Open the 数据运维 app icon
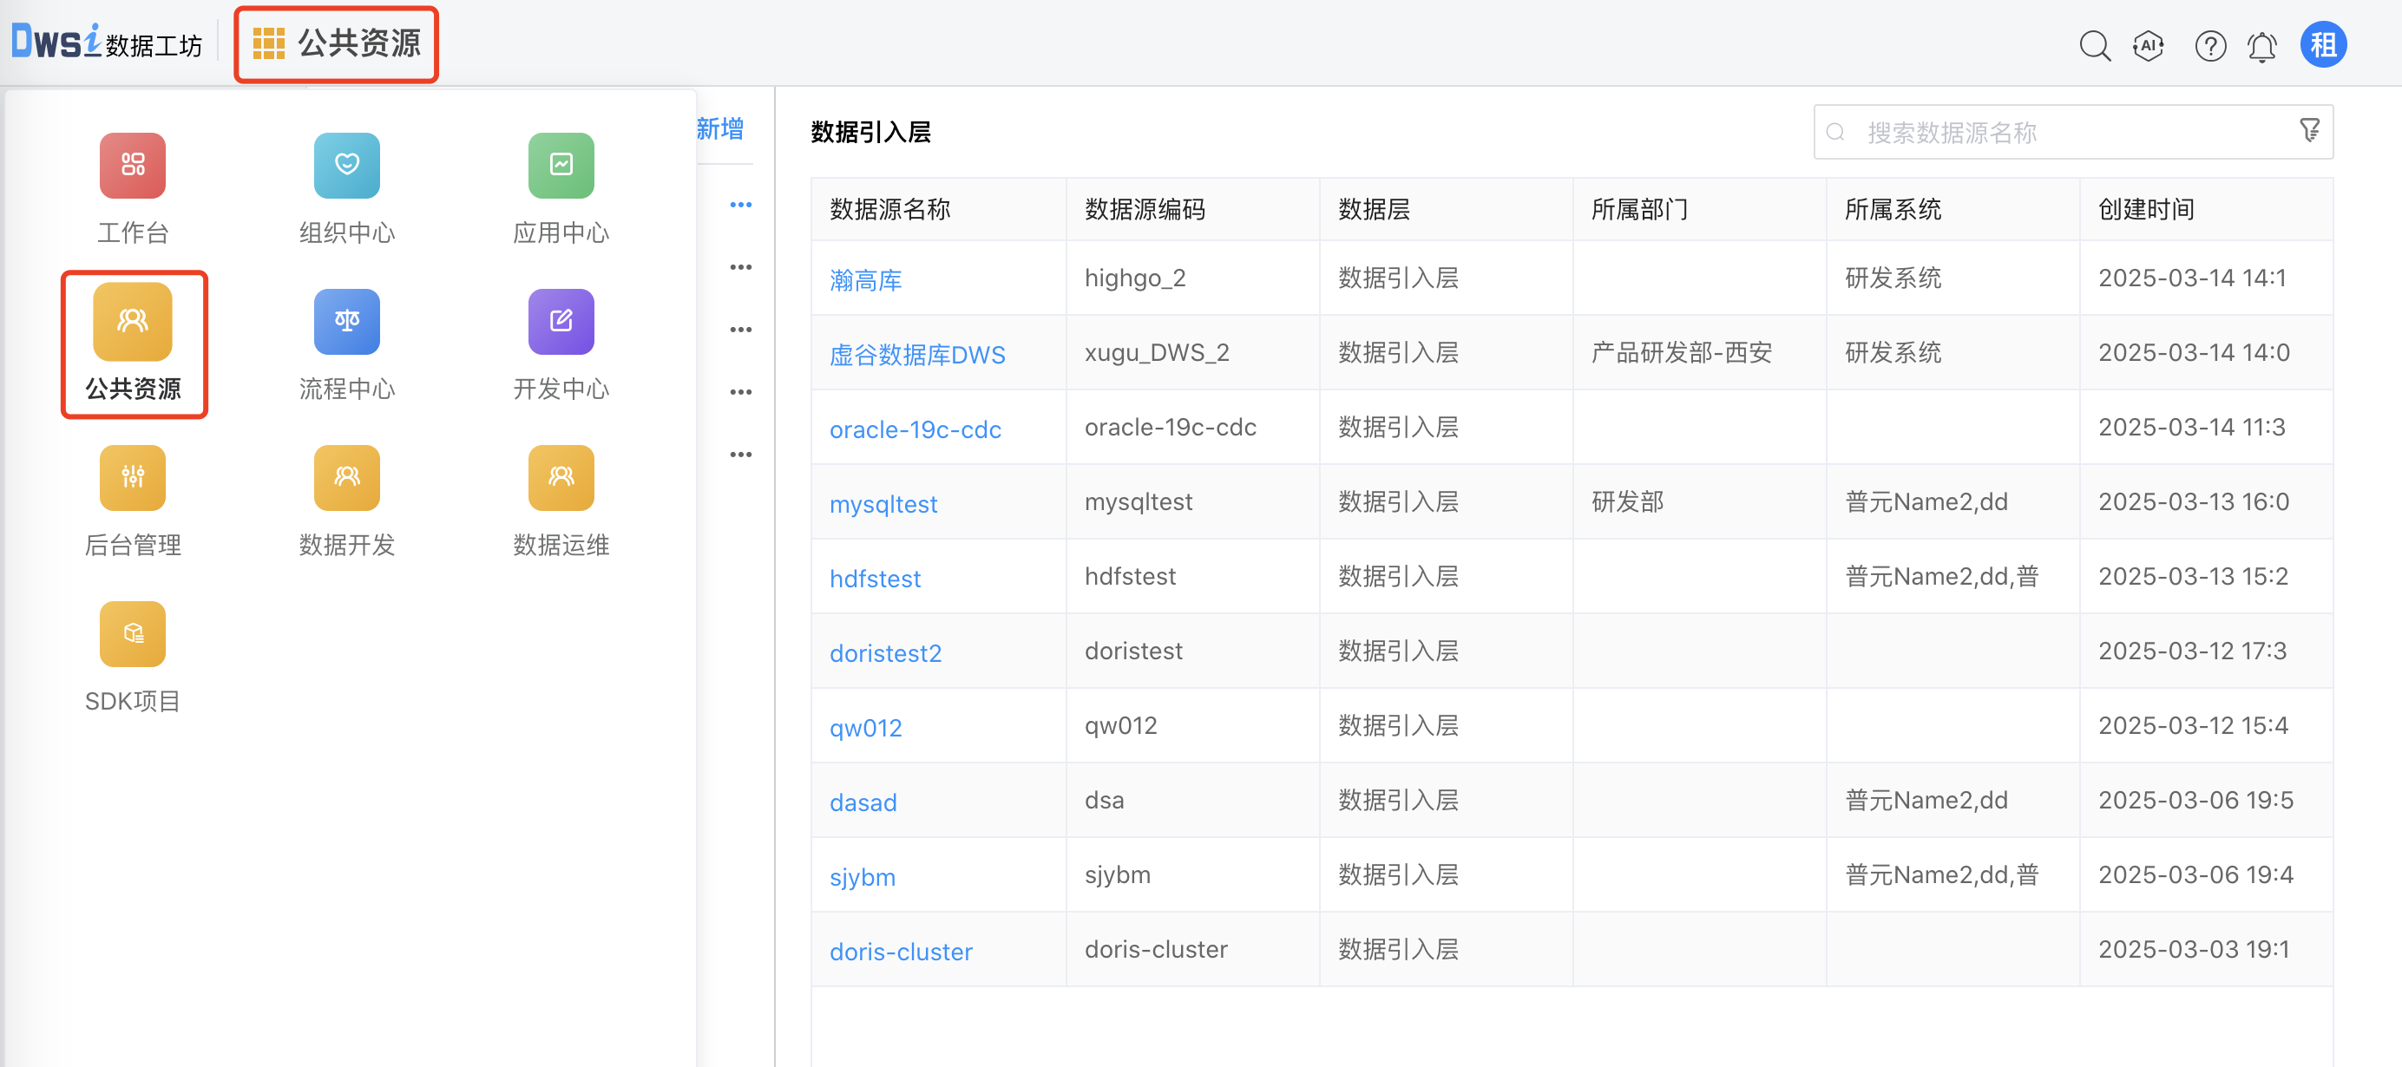This screenshot has width=2402, height=1067. (x=560, y=478)
